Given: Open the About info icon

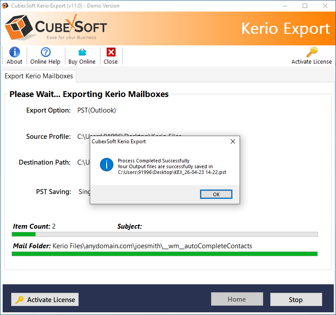Looking at the screenshot, I should [x=15, y=52].
